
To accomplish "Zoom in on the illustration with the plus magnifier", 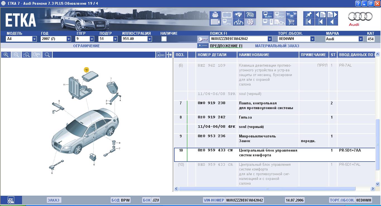I will point(6,55).
